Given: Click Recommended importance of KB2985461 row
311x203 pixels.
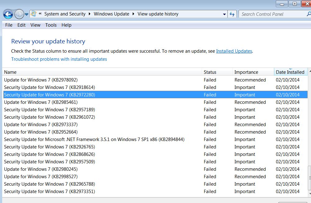Looking at the screenshot, I should click(x=250, y=102).
